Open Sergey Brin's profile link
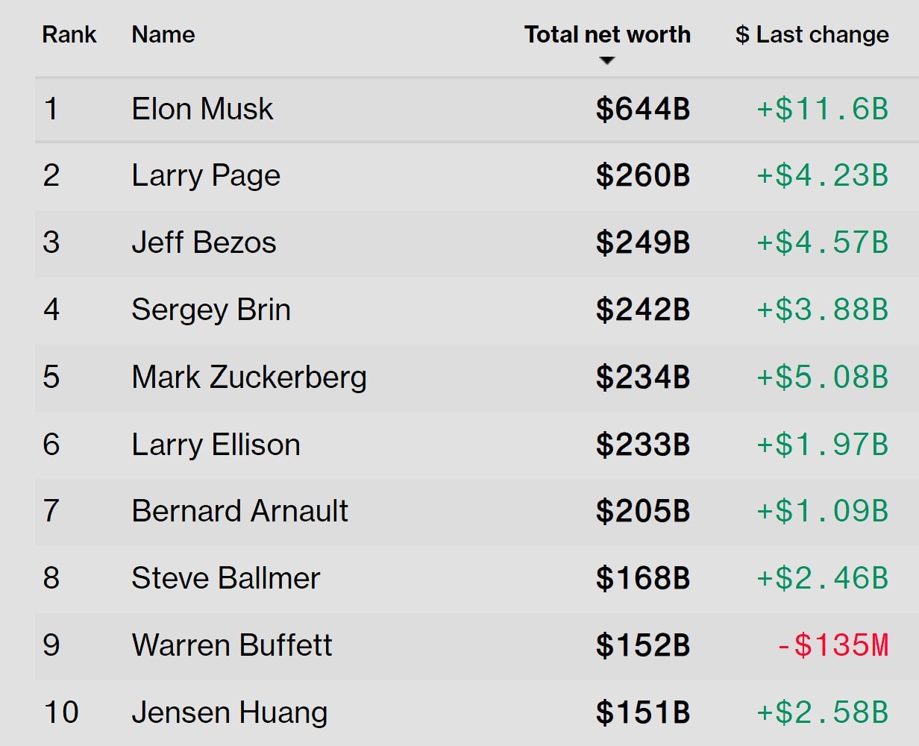 [x=211, y=310]
